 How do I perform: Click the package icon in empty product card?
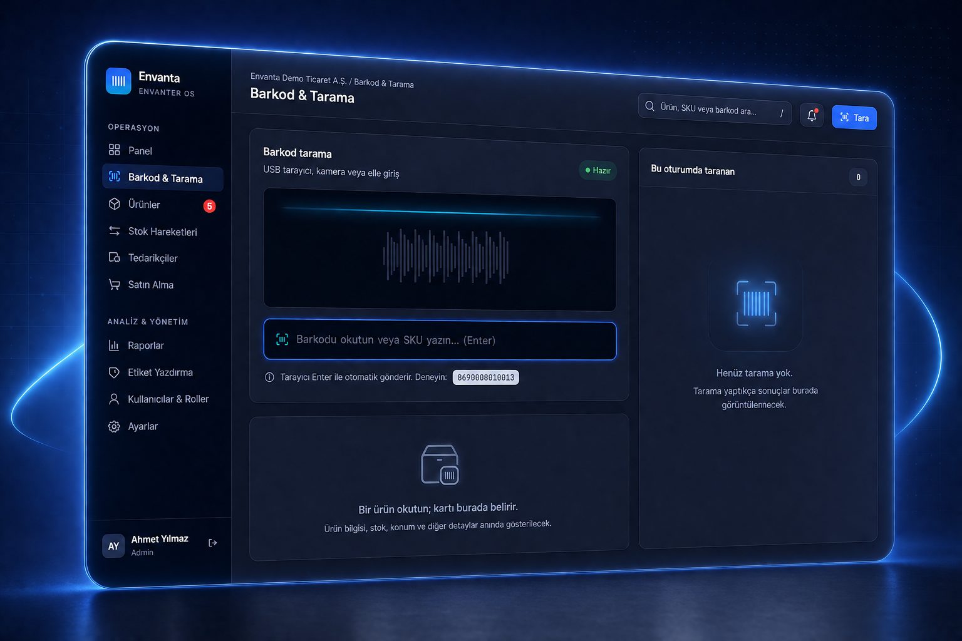440,464
